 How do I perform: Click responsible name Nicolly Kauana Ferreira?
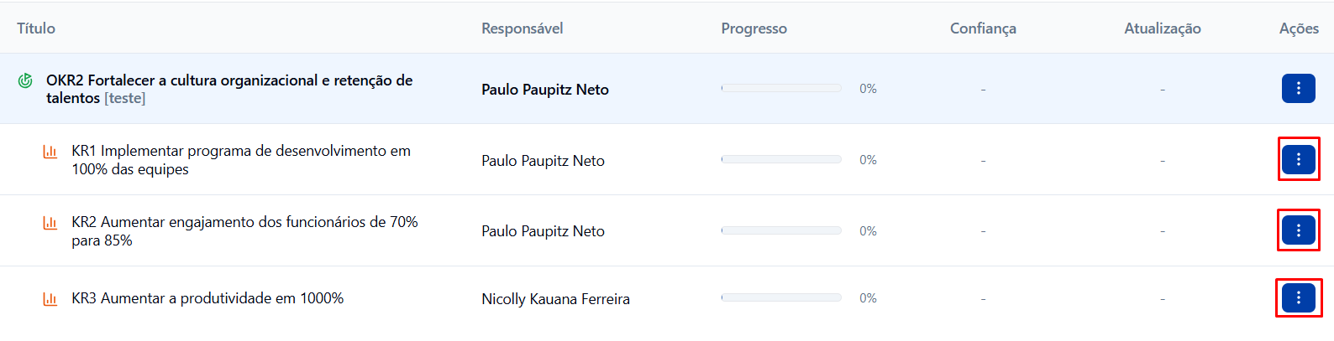click(555, 299)
